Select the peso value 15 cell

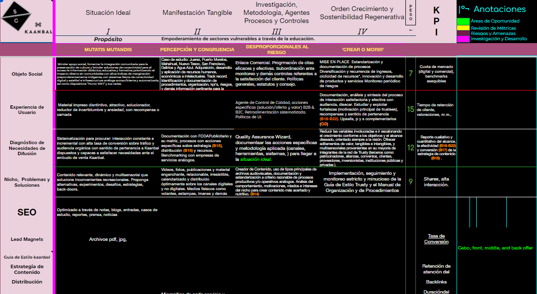coord(411,110)
